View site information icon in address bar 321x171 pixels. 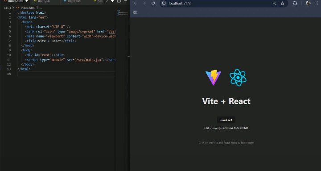tap(164, 3)
